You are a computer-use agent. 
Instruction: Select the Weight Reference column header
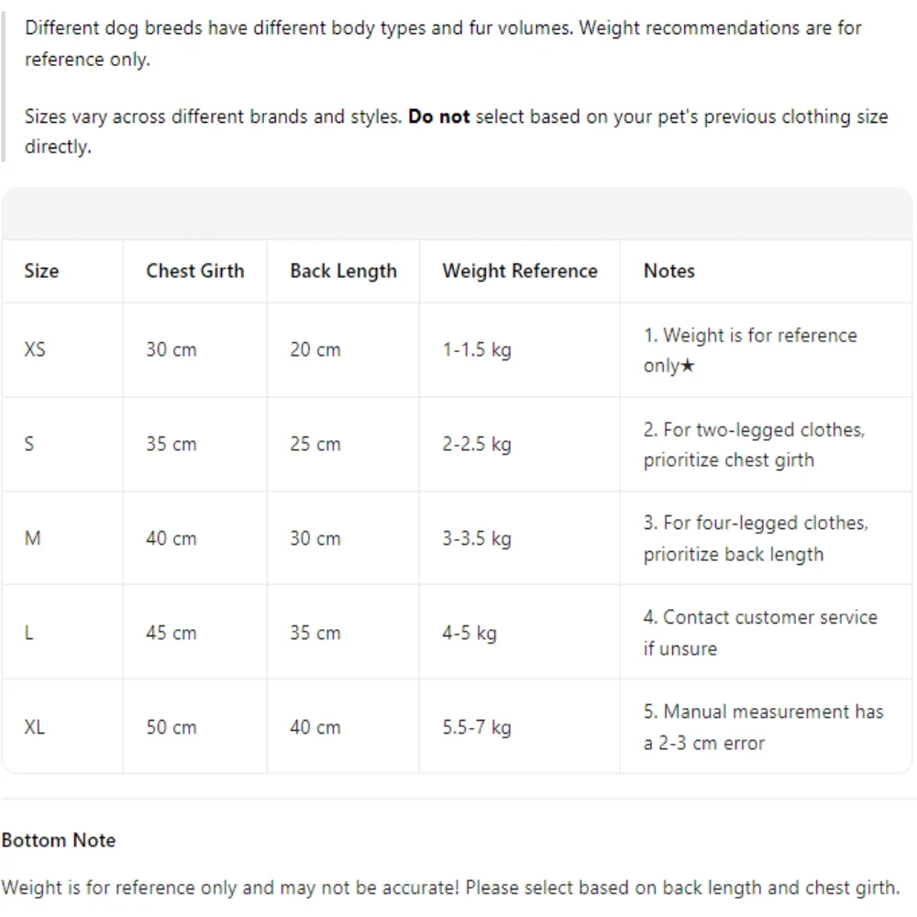(520, 271)
